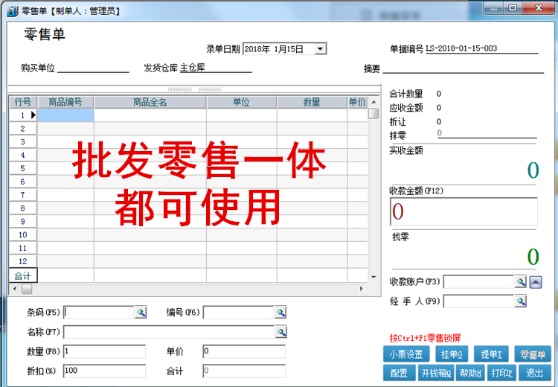Click 开钱箱 to open the cash drawer
558x387 pixels.
436,374
